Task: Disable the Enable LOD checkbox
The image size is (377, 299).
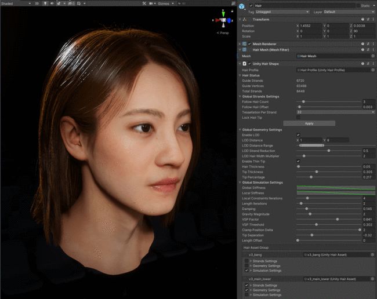Action: [299, 134]
